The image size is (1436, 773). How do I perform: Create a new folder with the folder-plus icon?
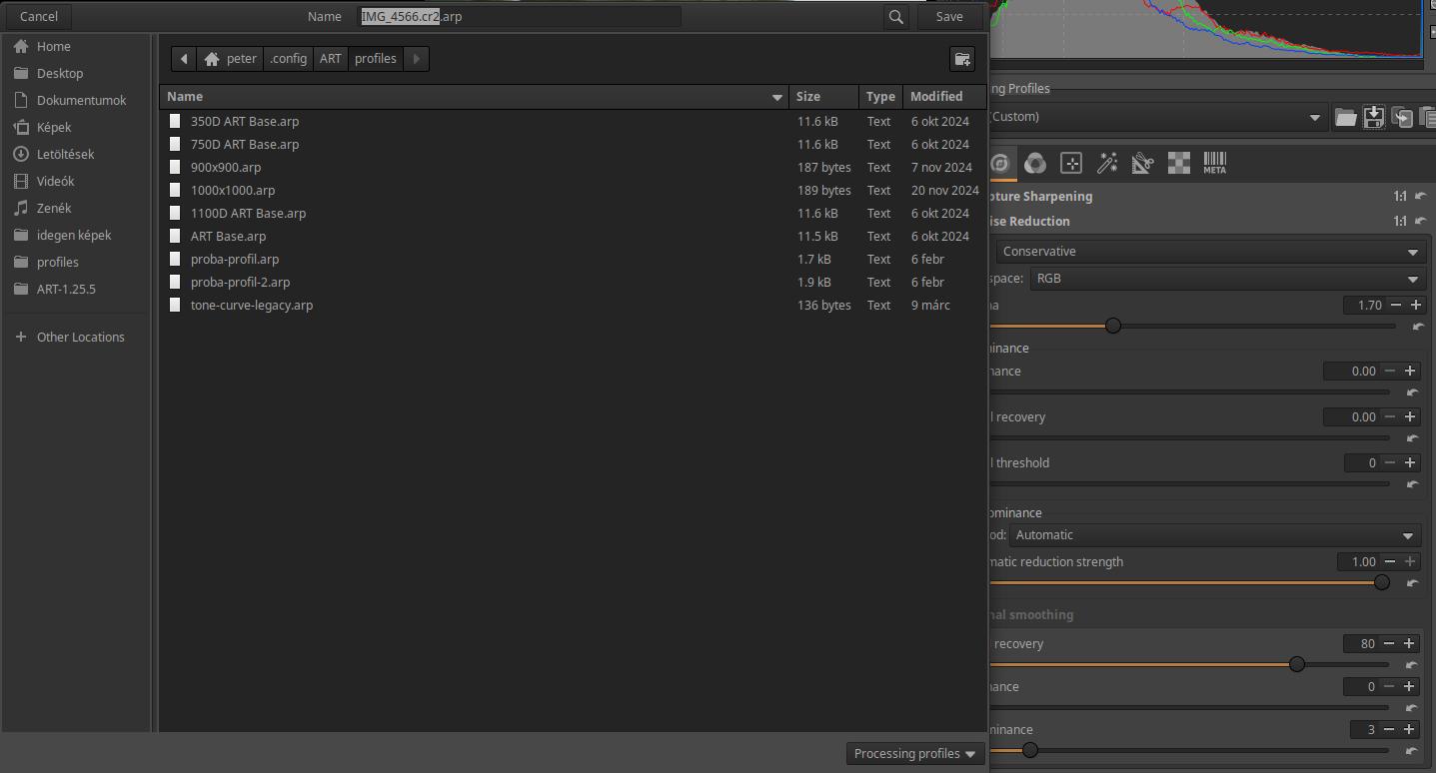click(x=961, y=59)
